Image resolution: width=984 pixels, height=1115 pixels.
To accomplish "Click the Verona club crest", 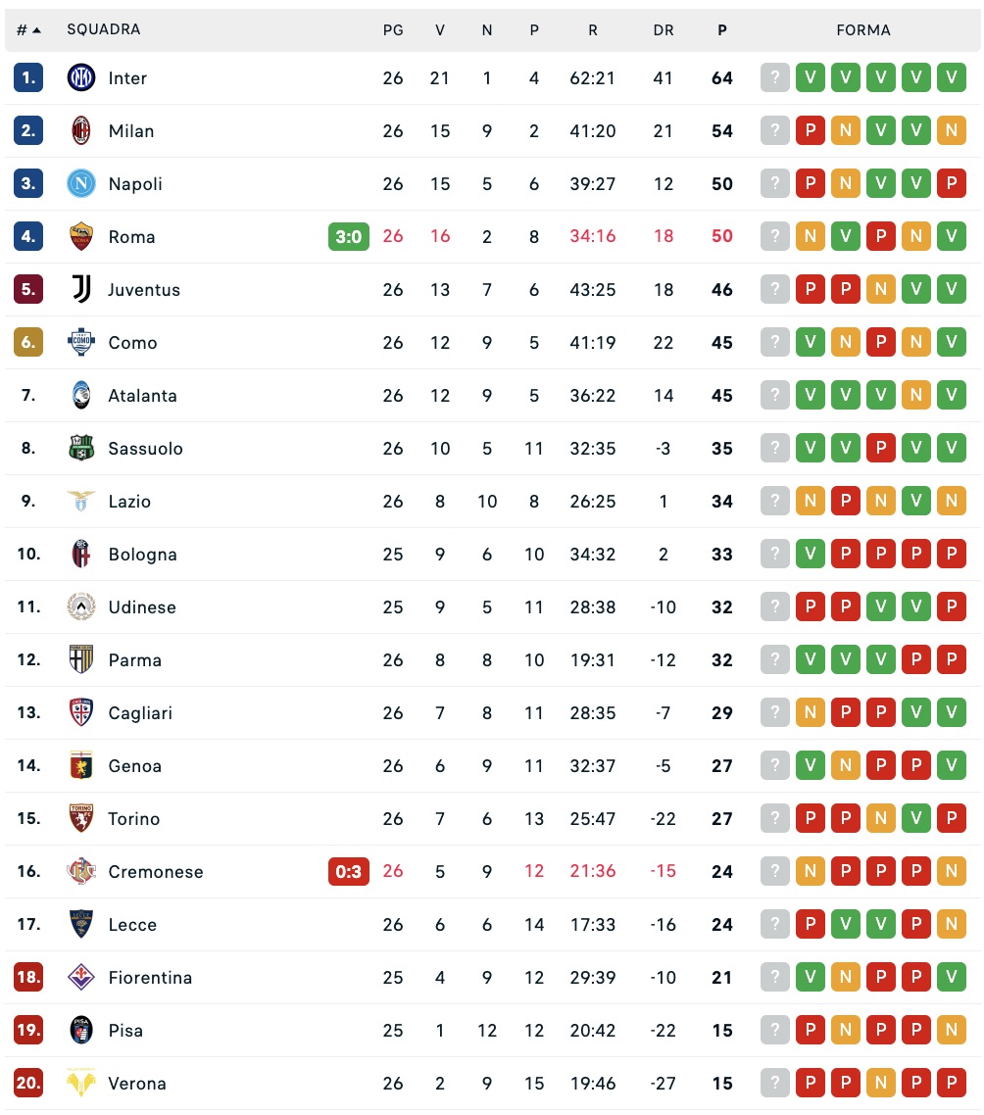I will tap(81, 1083).
